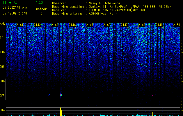Click the small echo dot near 2146
The height and width of the screenshot is (116, 183).
[113, 96]
